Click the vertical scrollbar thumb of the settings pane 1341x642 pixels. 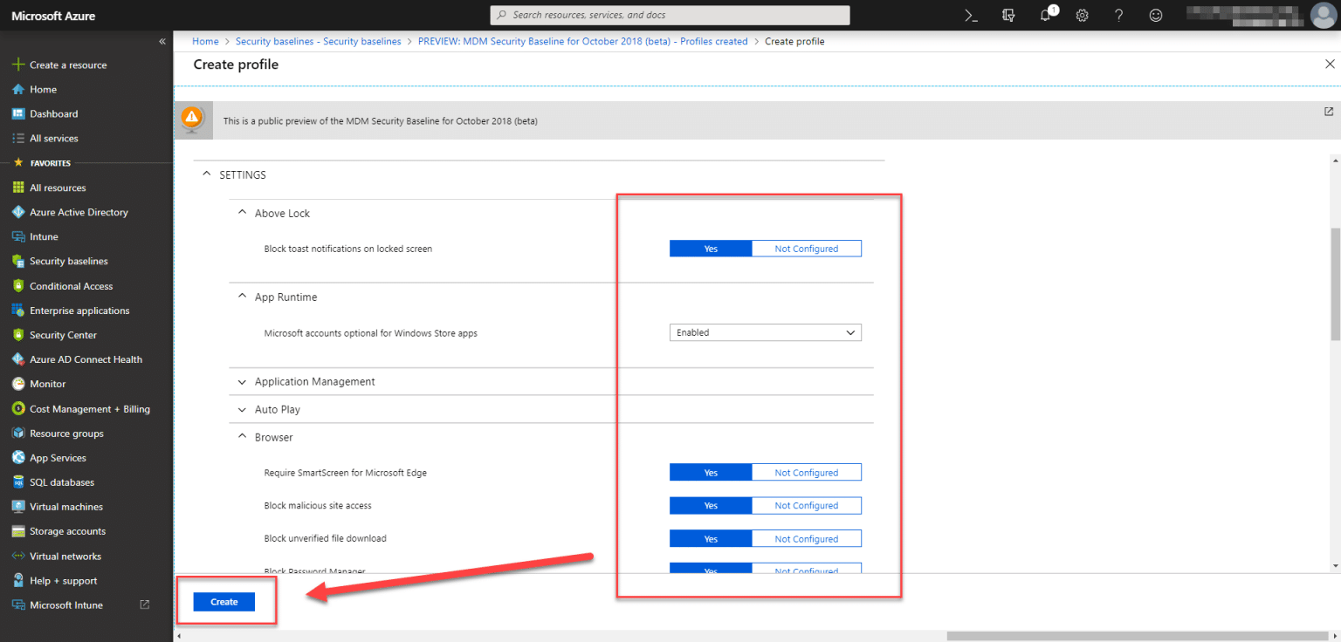coord(1334,284)
